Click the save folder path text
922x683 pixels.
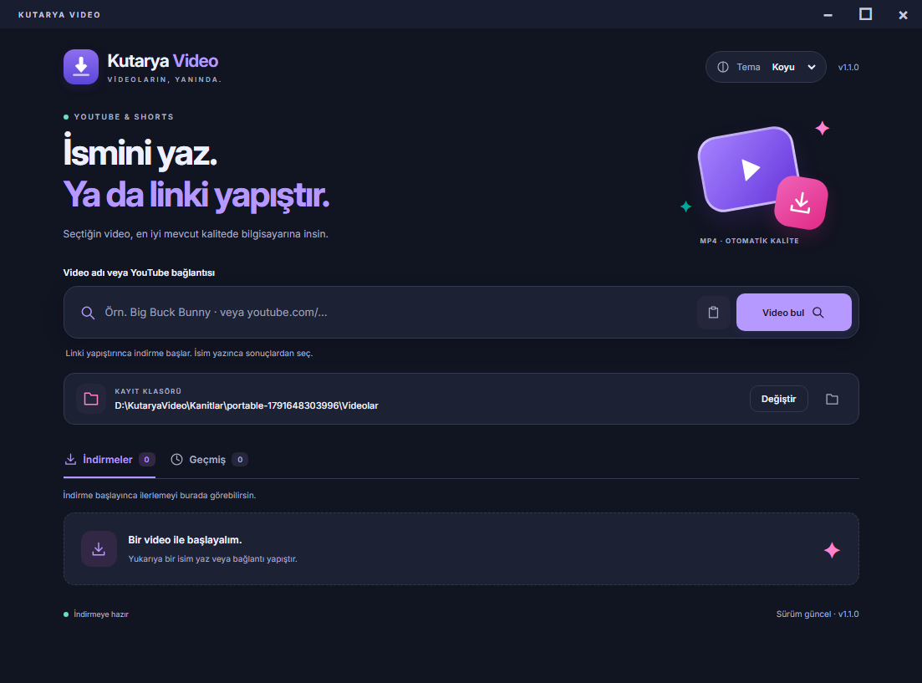point(247,406)
